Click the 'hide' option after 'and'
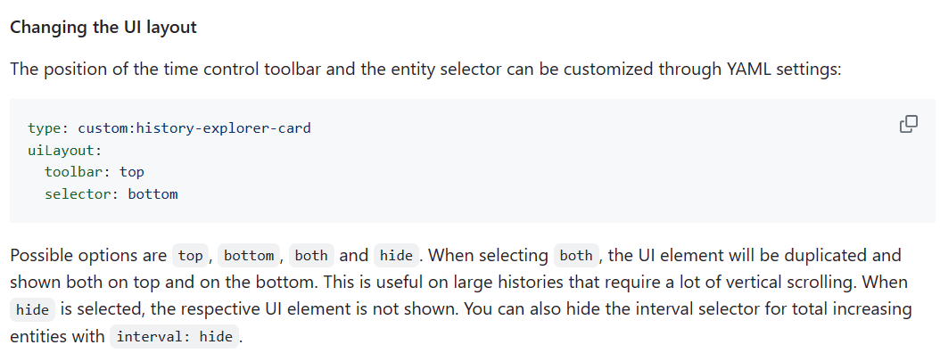 396,256
